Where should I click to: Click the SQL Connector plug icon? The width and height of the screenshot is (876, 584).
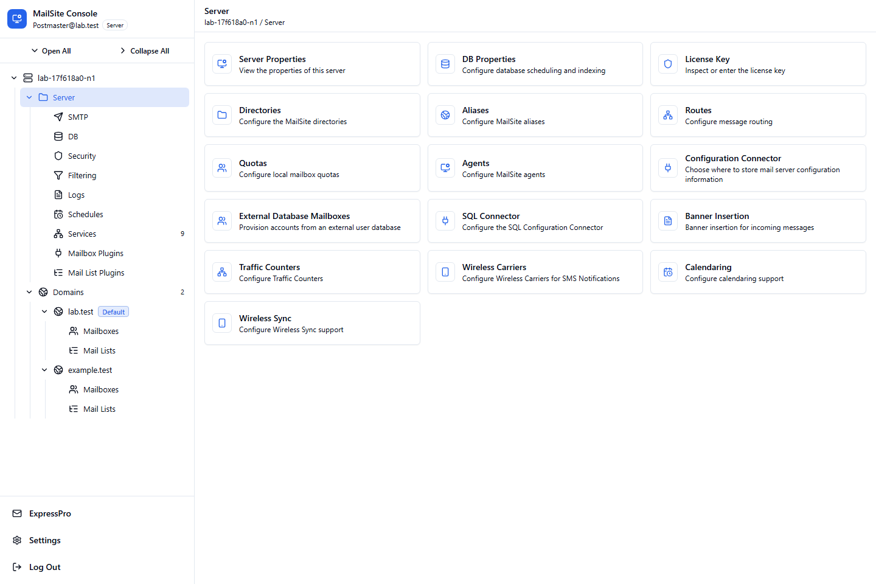tap(445, 221)
